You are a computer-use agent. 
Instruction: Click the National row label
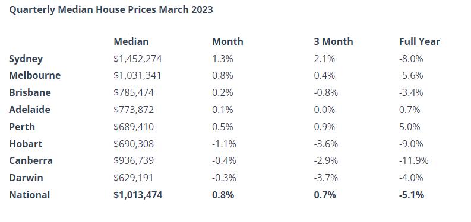click(x=30, y=195)
